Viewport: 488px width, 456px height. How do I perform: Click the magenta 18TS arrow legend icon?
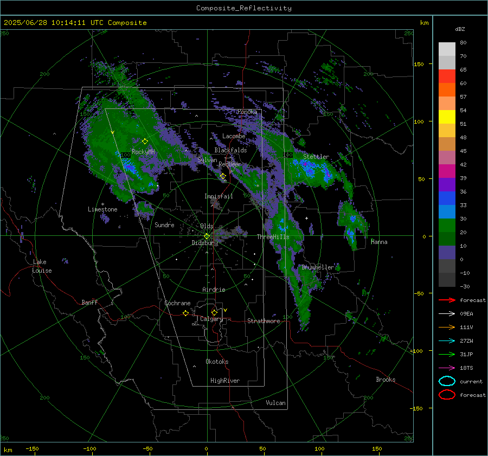click(x=447, y=368)
